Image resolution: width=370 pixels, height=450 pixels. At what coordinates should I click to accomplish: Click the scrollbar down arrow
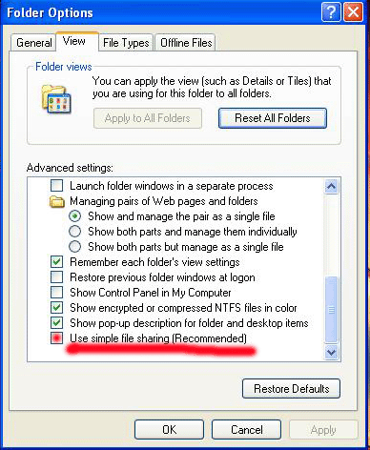[331, 352]
